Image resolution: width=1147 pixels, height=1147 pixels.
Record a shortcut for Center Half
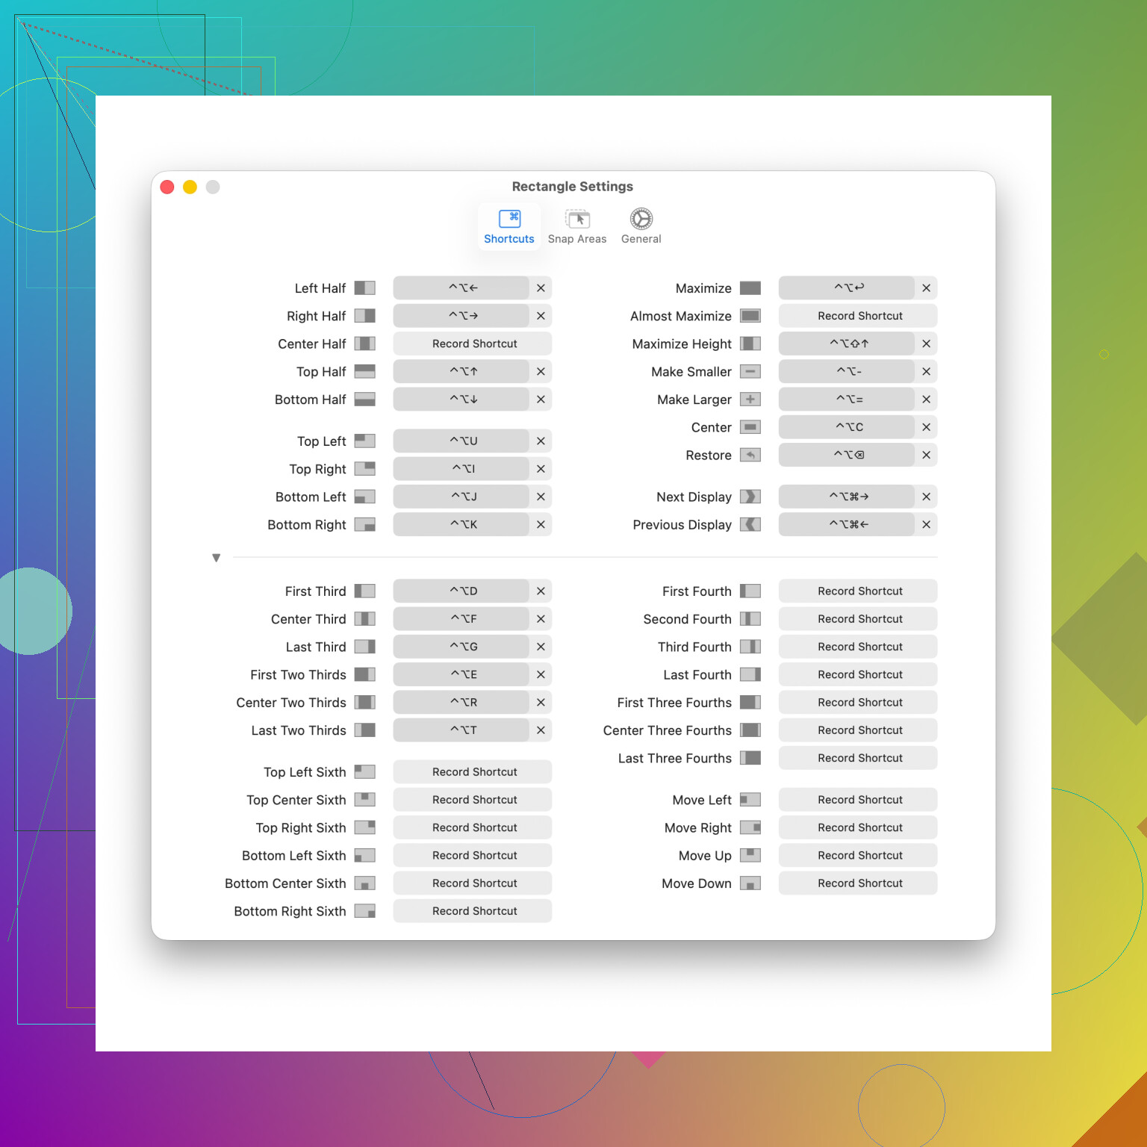(473, 344)
